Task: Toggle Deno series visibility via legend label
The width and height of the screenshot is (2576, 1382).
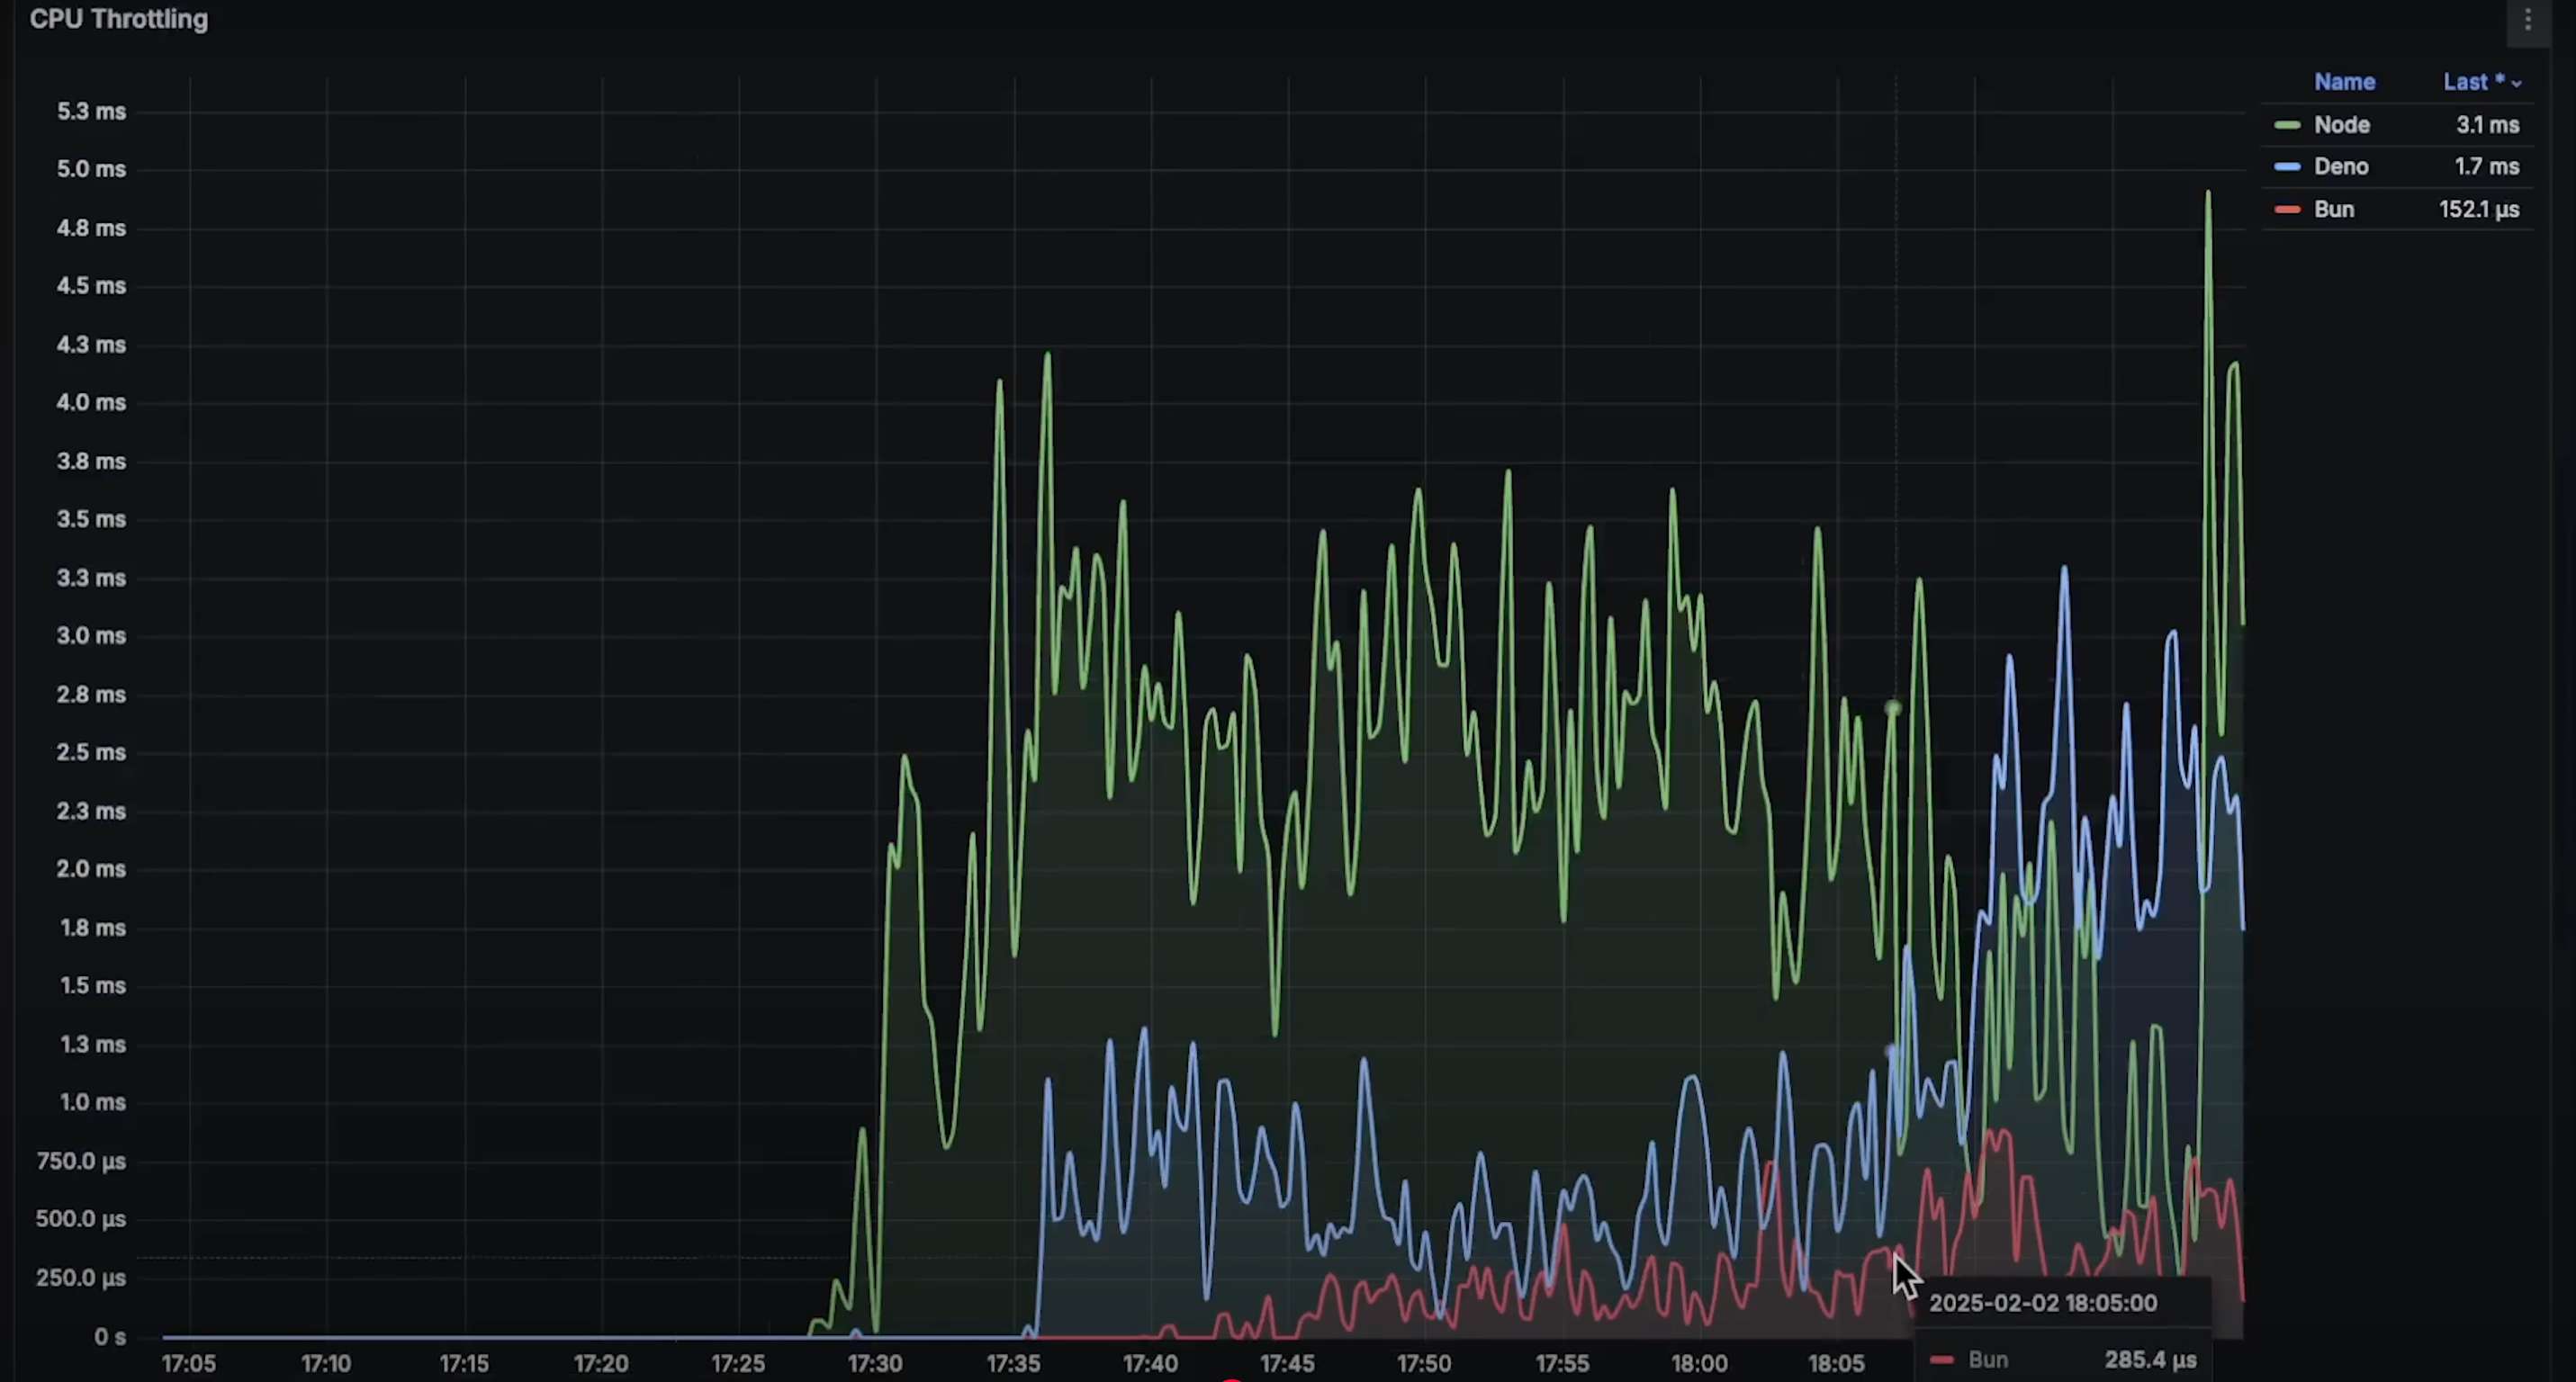Action: point(2341,166)
